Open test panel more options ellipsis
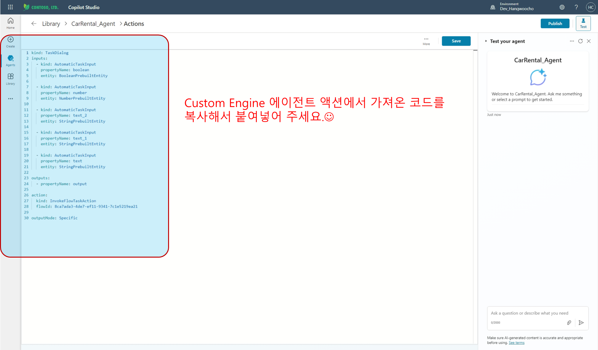 click(x=572, y=41)
